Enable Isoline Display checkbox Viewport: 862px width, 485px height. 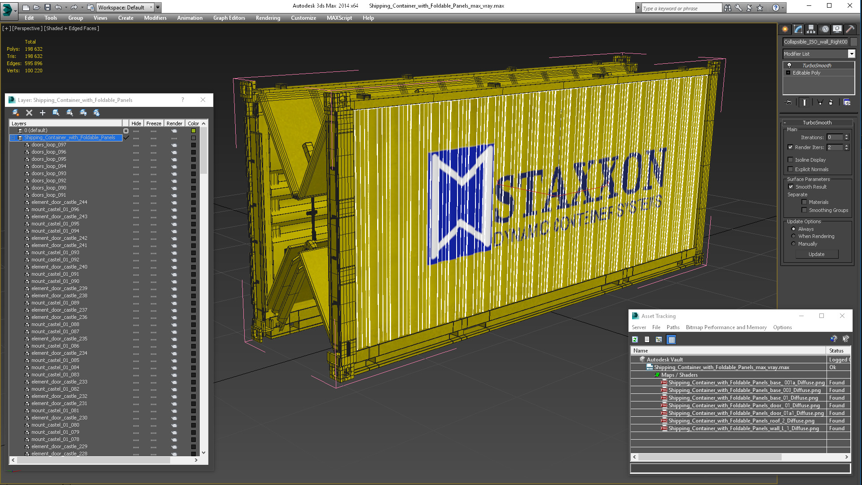791,160
